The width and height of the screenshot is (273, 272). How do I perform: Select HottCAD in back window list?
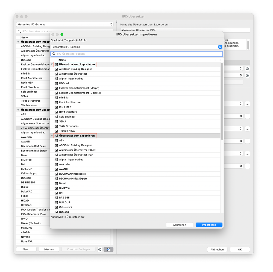pyautogui.click(x=33, y=205)
